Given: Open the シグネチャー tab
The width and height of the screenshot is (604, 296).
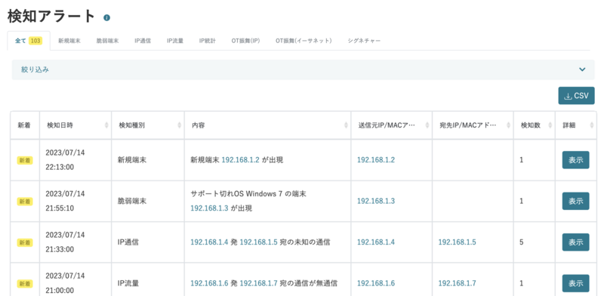Looking at the screenshot, I should point(364,41).
